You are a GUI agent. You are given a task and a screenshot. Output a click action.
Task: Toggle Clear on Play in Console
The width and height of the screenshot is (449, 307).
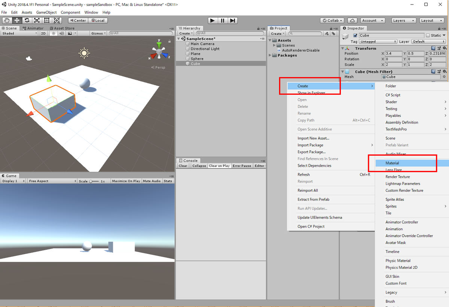pyautogui.click(x=219, y=166)
